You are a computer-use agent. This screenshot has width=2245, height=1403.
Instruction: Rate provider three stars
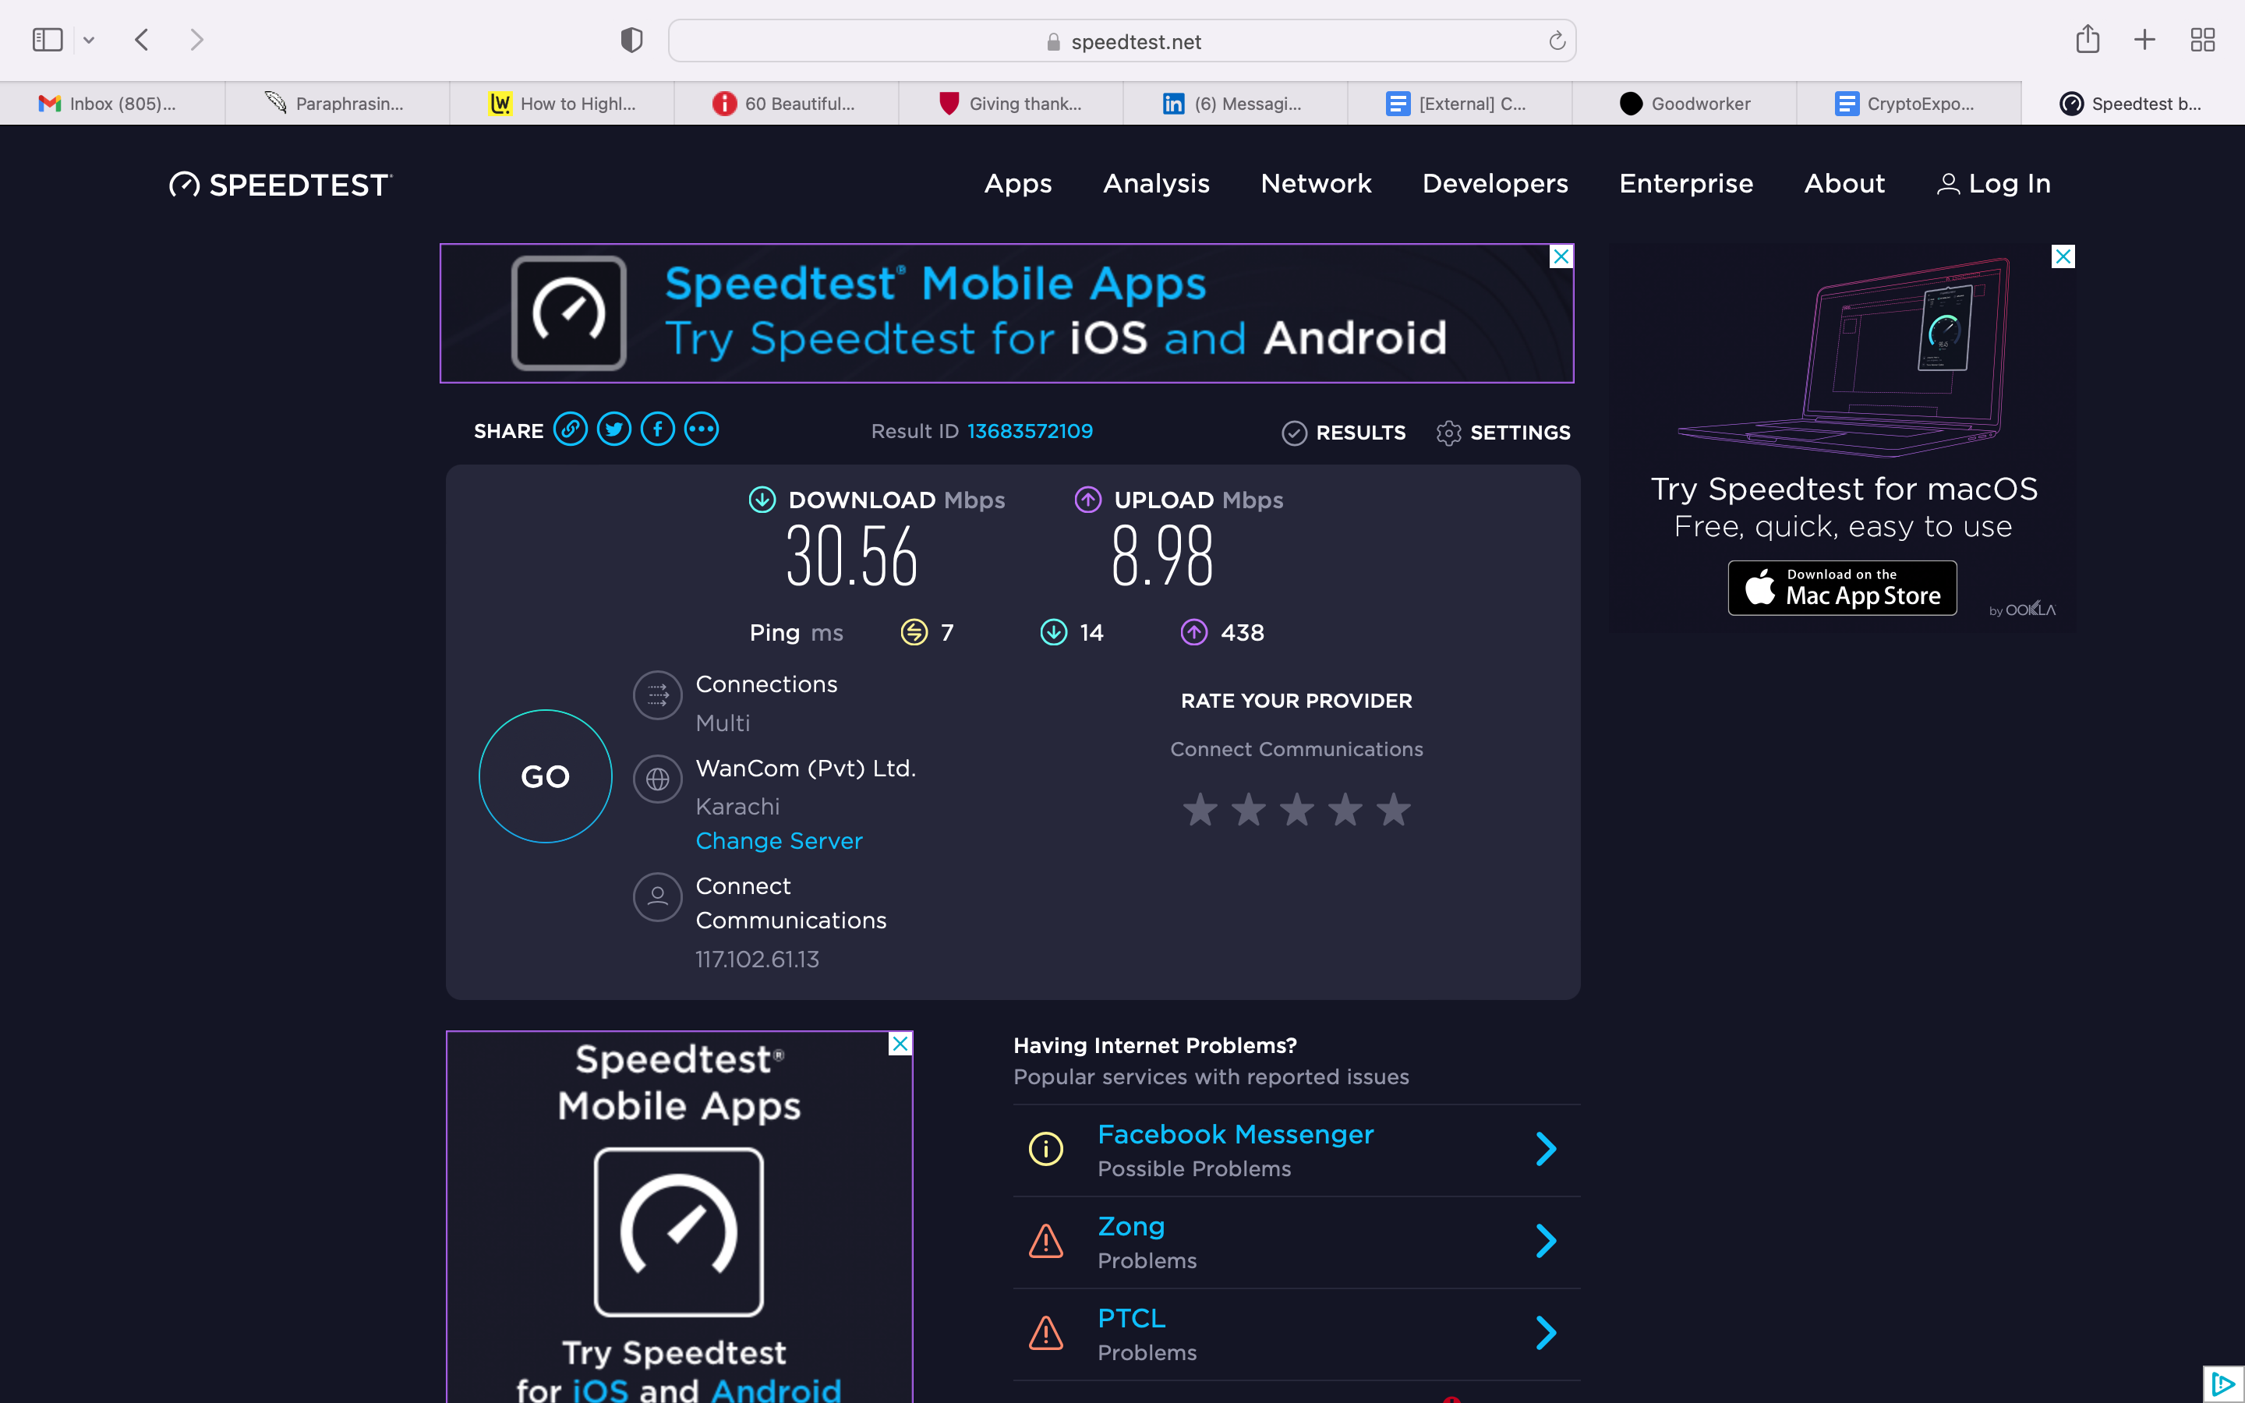coord(1296,810)
